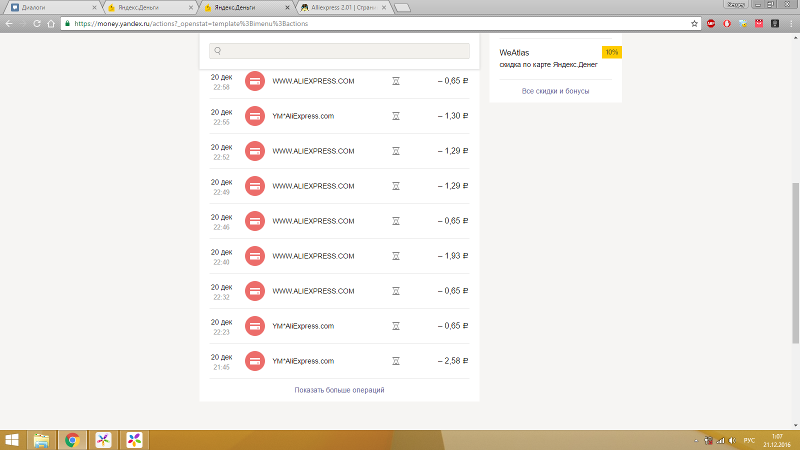Click the card icon for the 22:58 transaction
The image size is (800, 450).
click(255, 81)
